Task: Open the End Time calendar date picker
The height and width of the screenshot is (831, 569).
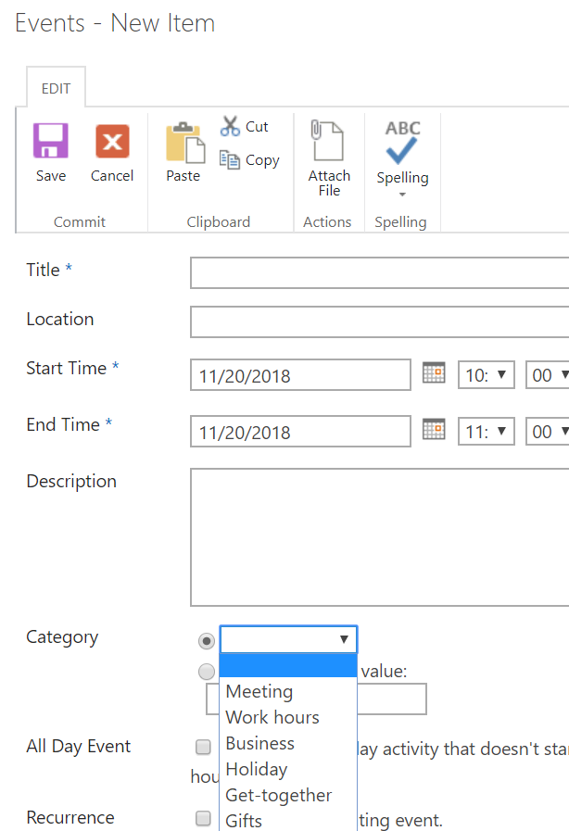Action: click(434, 430)
